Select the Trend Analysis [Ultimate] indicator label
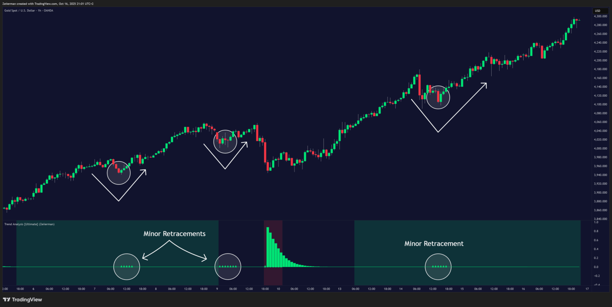This screenshot has width=612, height=307. [x=29, y=224]
